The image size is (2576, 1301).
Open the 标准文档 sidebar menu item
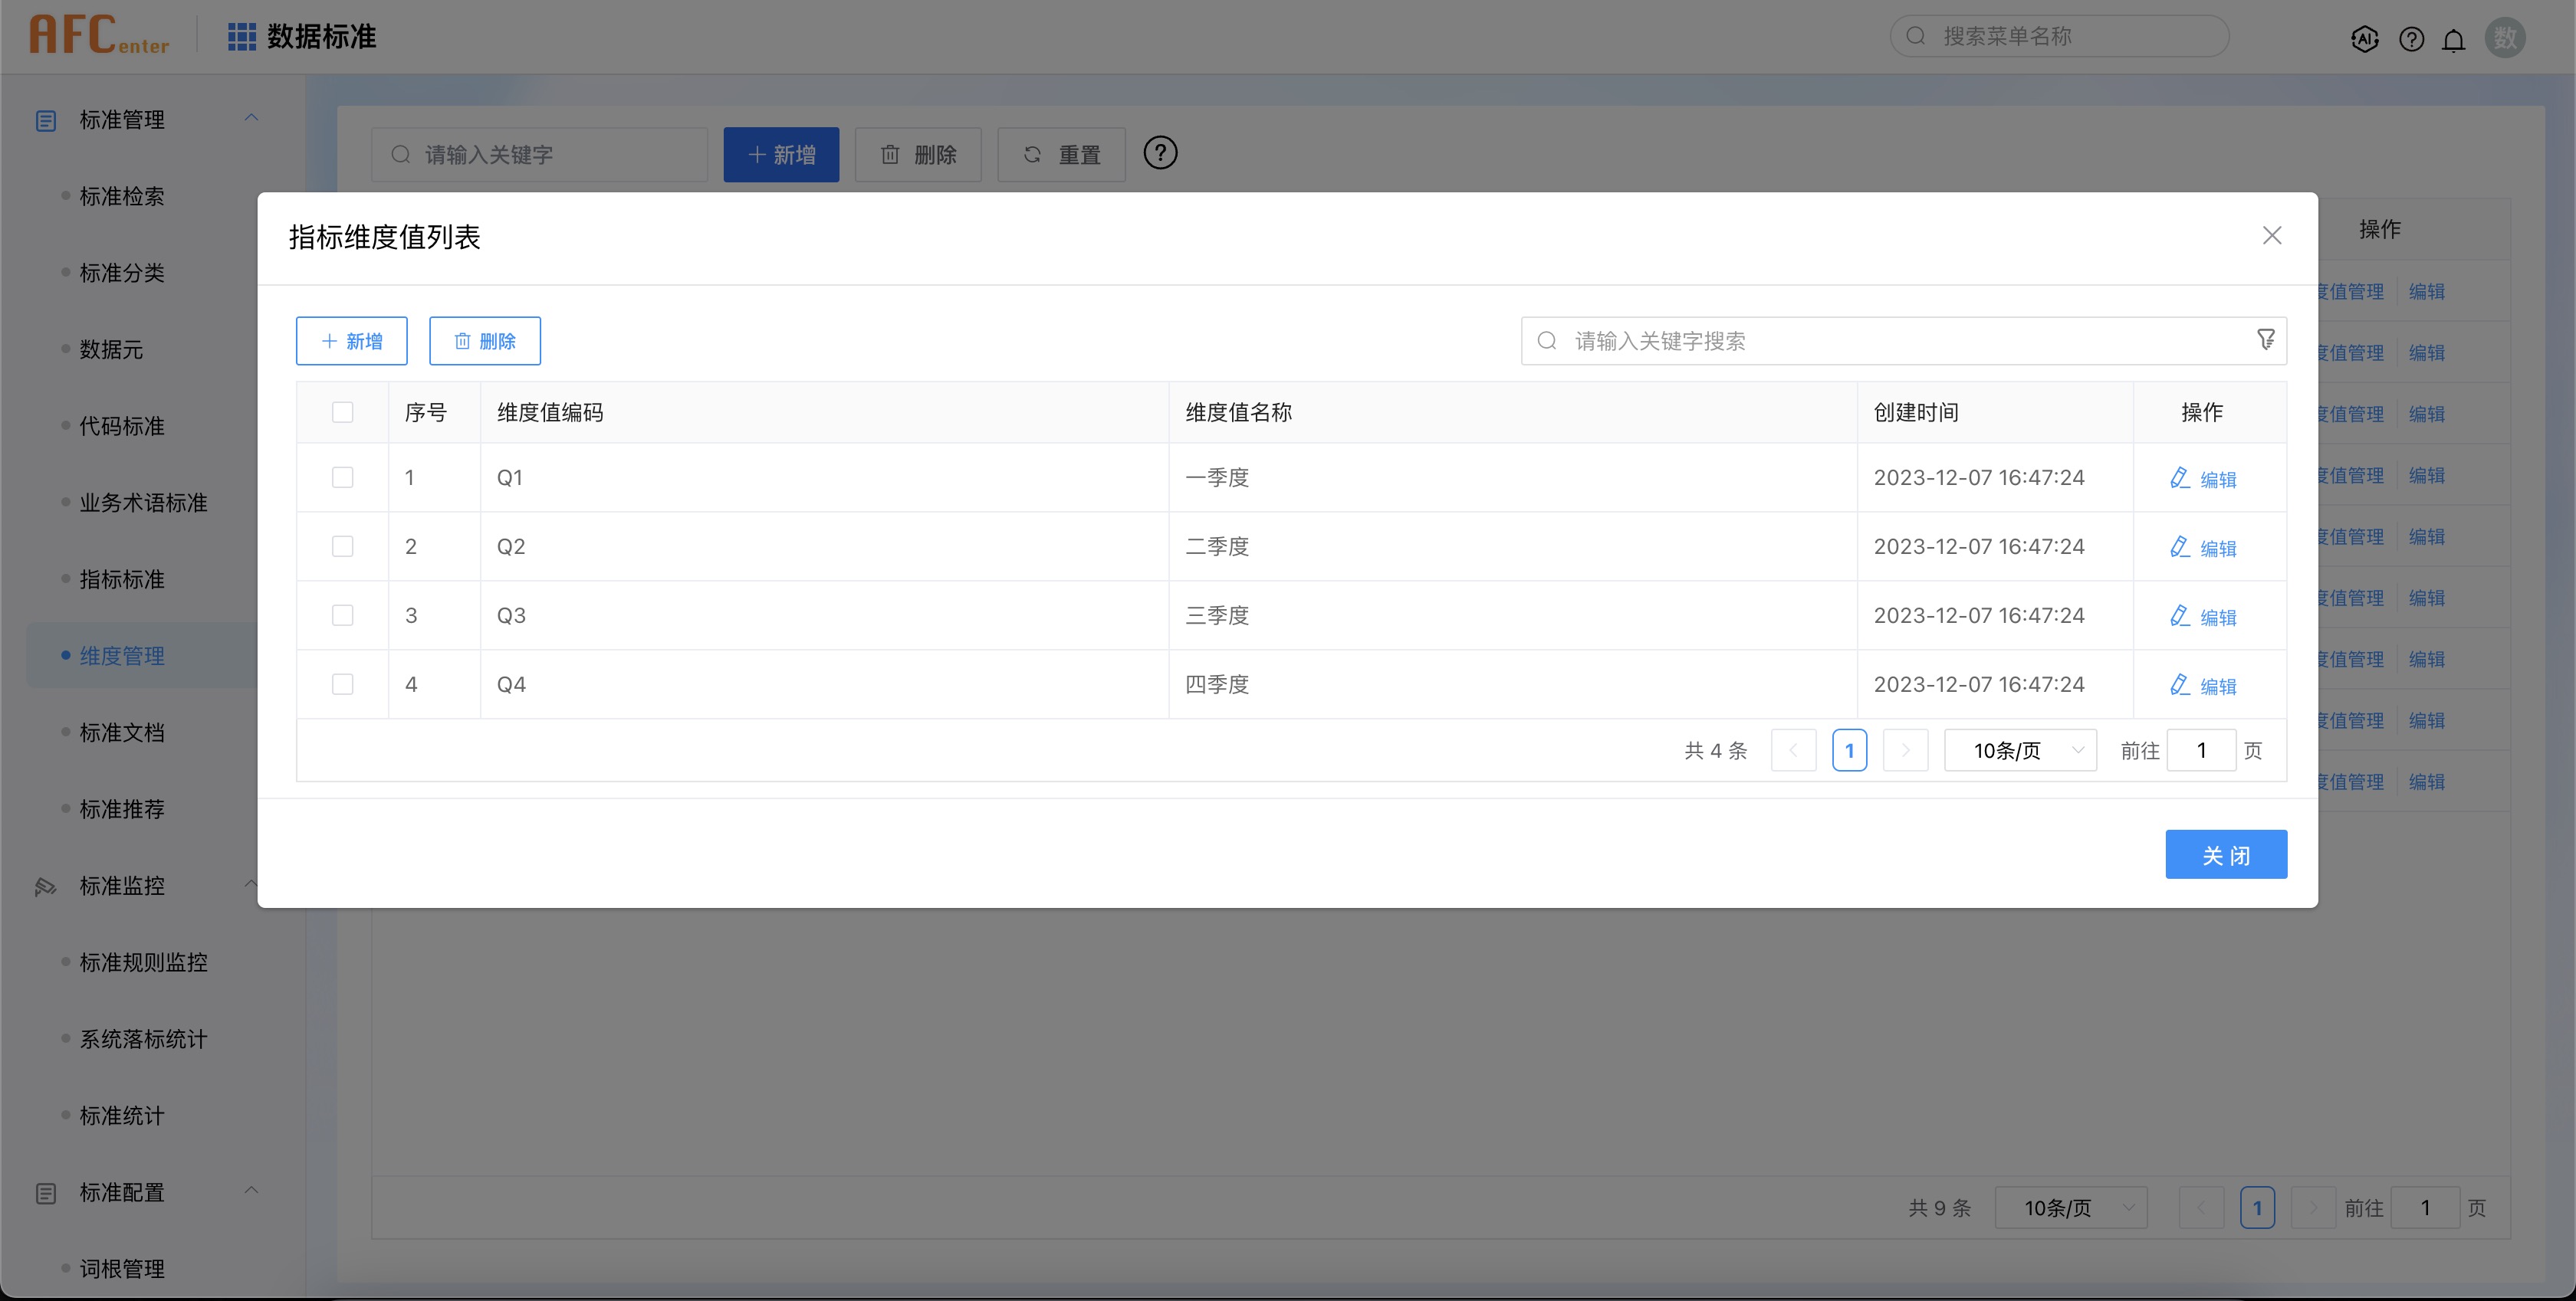(122, 732)
